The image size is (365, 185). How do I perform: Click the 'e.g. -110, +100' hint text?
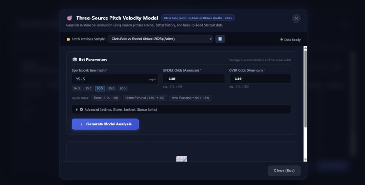pos(239,87)
